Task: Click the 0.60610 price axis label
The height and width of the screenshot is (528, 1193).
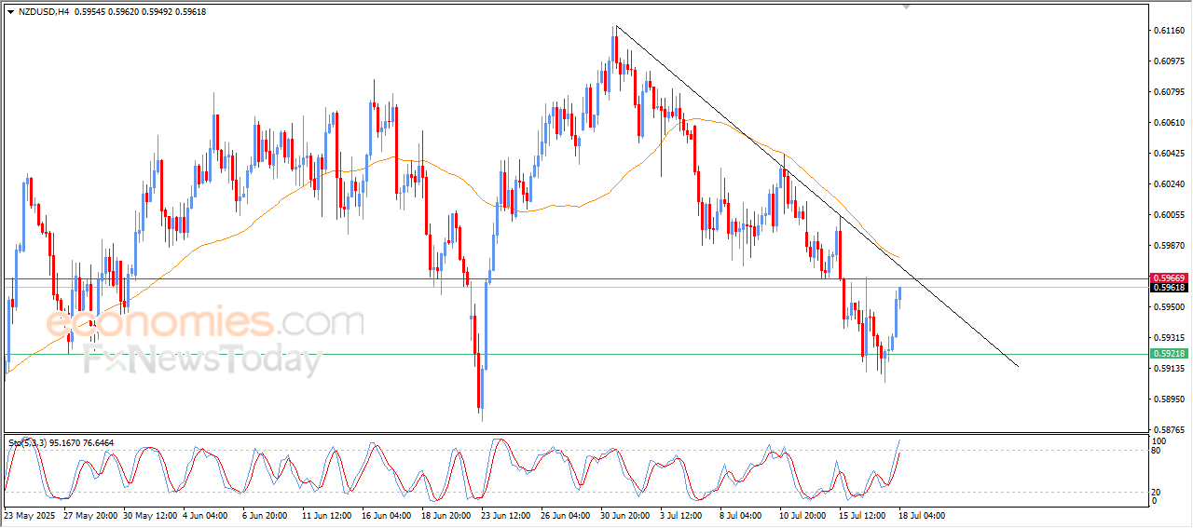Action: tap(1168, 123)
